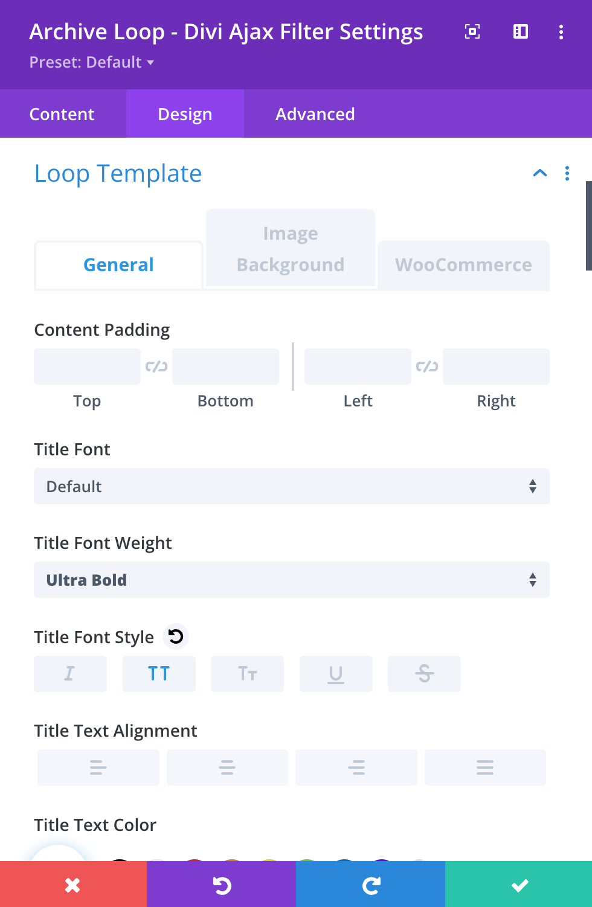Switch to the Advanced tab

click(315, 114)
